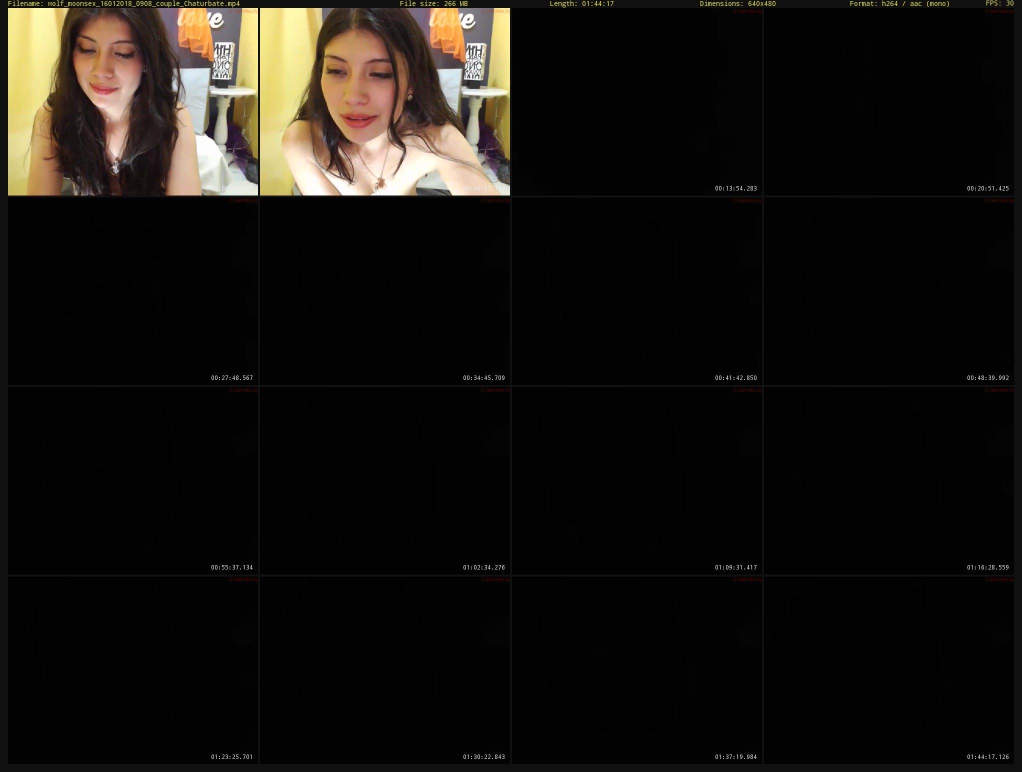
Task: Click the first thumbnail in the top-left corner
Action: pyautogui.click(x=133, y=101)
